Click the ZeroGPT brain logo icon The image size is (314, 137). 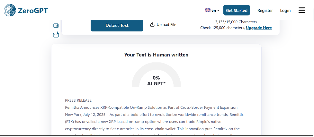pyautogui.click(x=10, y=10)
